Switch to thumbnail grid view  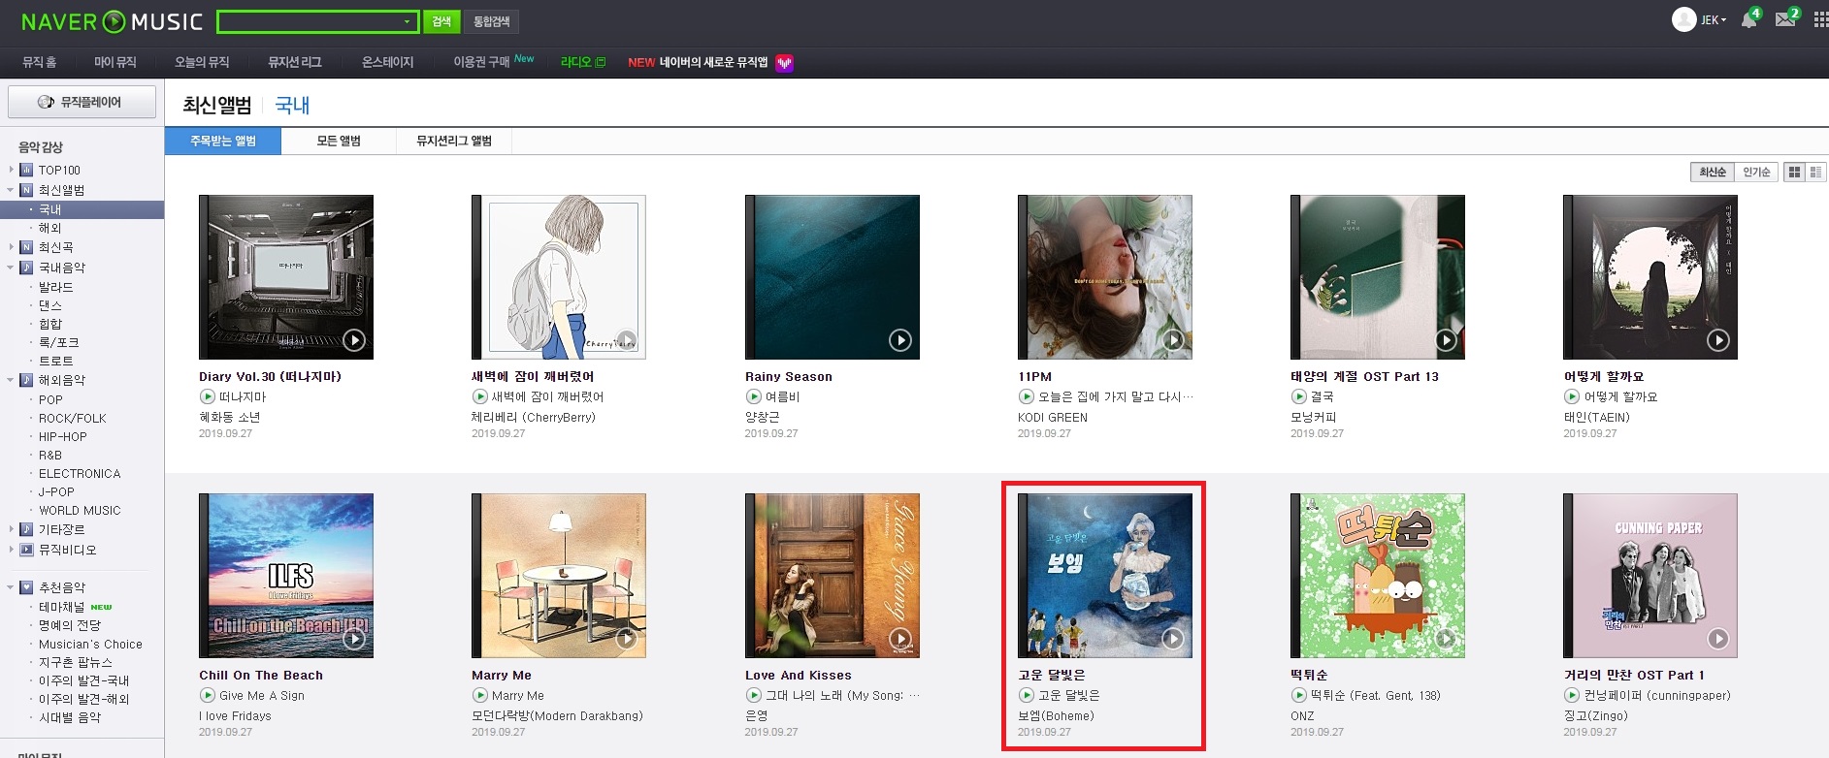pyautogui.click(x=1794, y=172)
